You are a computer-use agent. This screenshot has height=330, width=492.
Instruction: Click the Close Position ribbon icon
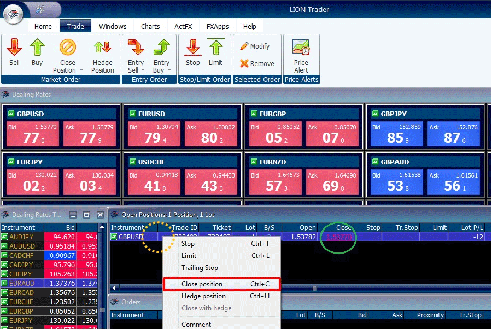point(67,48)
